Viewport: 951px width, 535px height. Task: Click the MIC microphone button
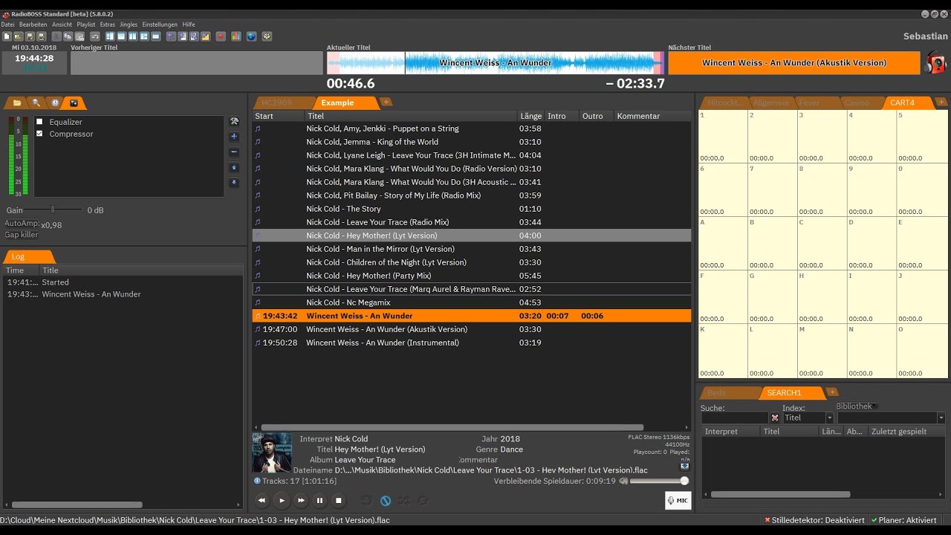[x=678, y=501]
